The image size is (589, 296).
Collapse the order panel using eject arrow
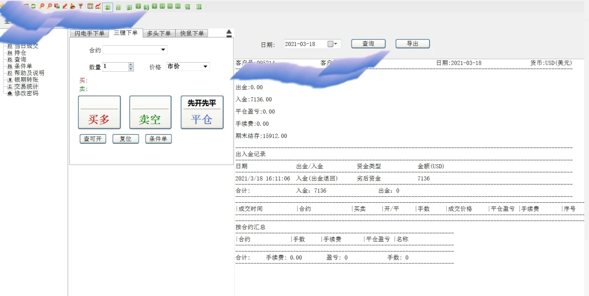point(229,34)
